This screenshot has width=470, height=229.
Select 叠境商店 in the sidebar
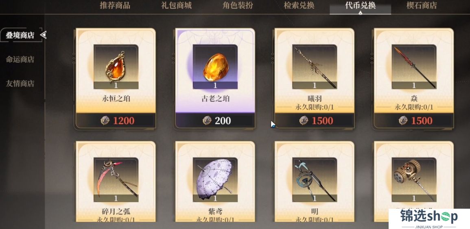pyautogui.click(x=20, y=35)
